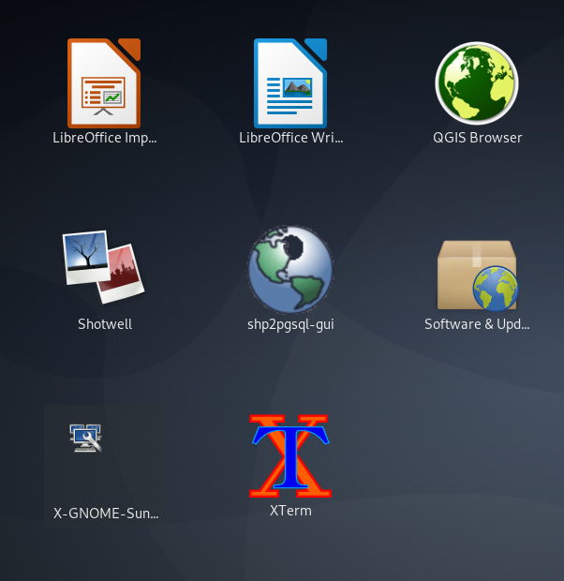Click the "XTerm" label text
Screen dimensions: 564x581
coord(290,511)
